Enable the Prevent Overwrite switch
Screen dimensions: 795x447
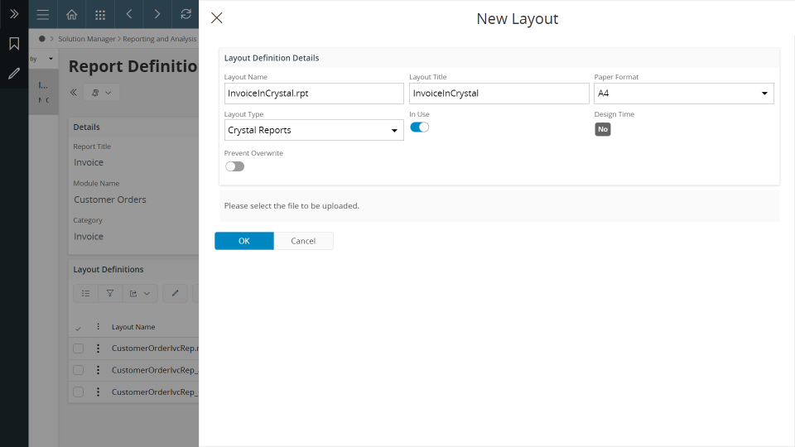(234, 166)
